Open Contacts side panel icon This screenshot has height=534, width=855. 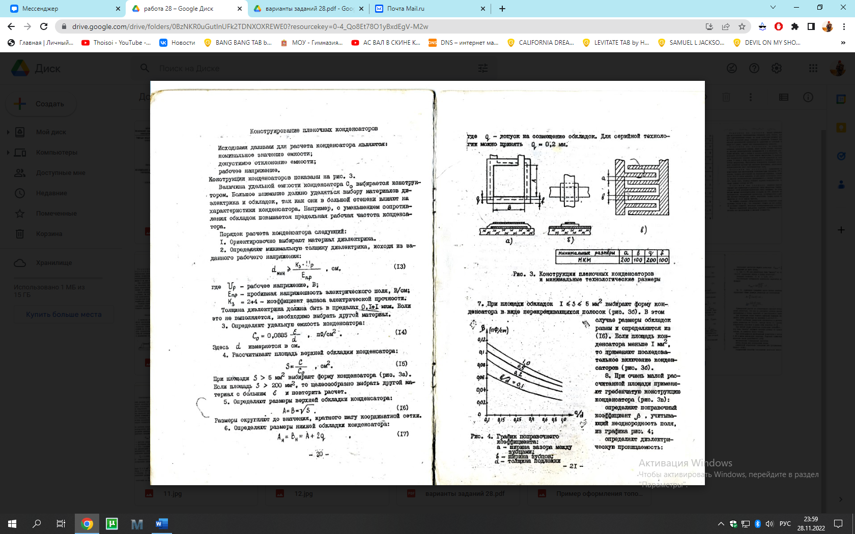841,184
